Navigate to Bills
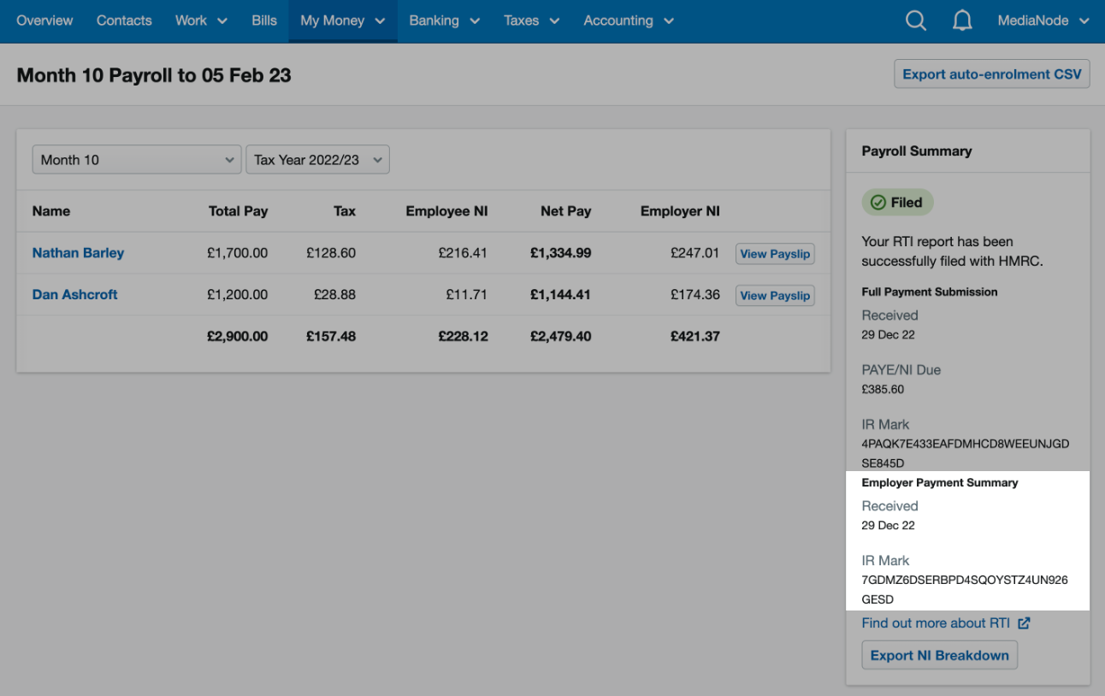Viewport: 1105px width, 696px height. pyautogui.click(x=264, y=21)
